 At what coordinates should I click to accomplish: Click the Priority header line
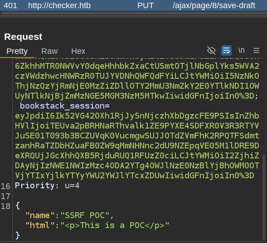coord(47,186)
